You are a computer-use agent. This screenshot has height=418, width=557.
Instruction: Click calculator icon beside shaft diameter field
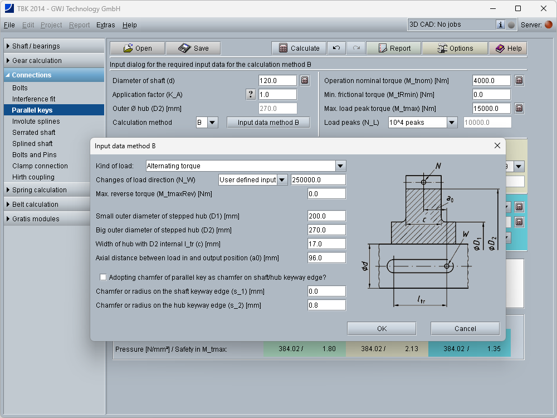click(x=305, y=81)
